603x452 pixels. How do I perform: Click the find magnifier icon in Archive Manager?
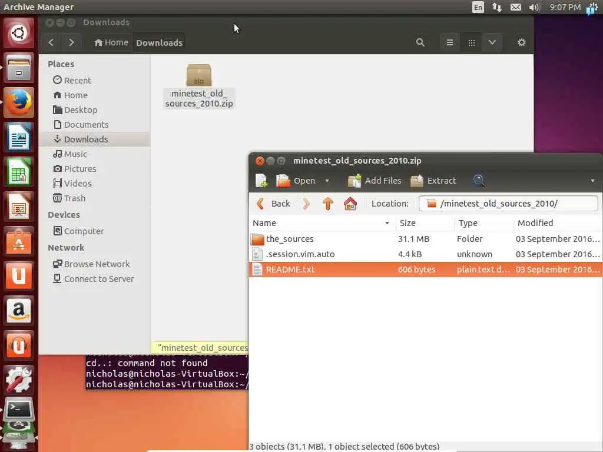478,181
